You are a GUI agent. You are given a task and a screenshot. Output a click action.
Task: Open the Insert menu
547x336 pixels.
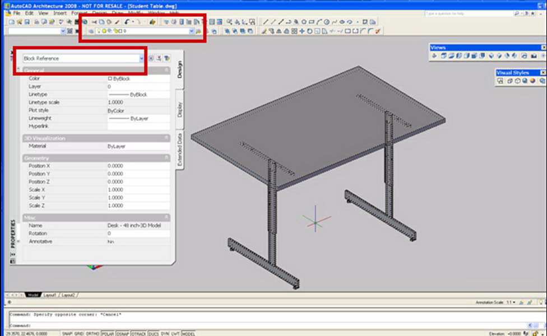(59, 13)
